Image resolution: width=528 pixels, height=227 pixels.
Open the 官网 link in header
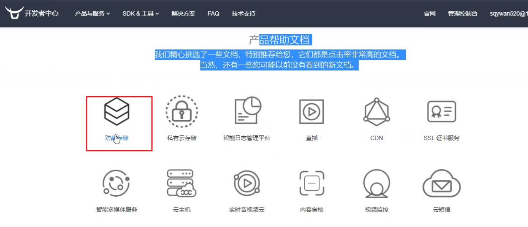pyautogui.click(x=430, y=14)
